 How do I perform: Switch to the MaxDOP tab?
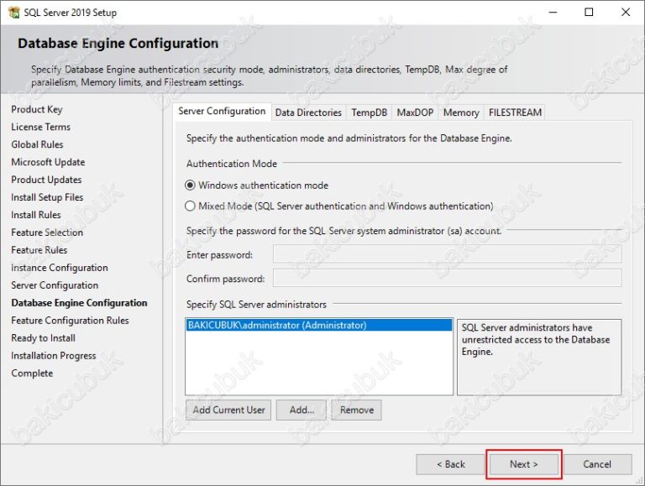[x=415, y=112]
